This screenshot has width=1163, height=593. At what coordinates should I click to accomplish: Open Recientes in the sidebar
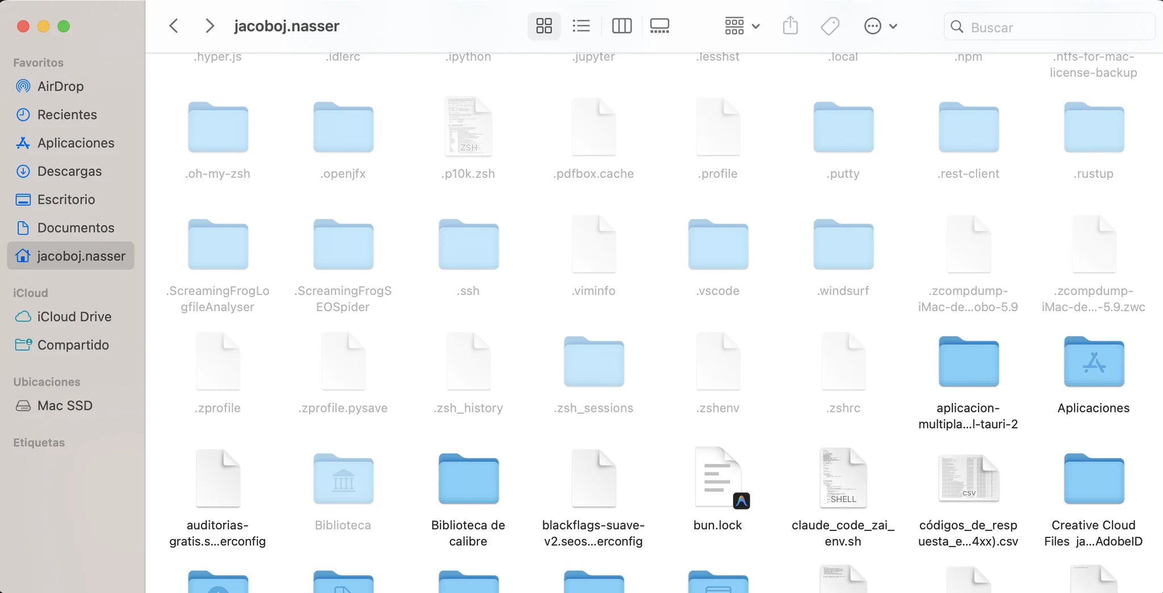click(x=71, y=115)
